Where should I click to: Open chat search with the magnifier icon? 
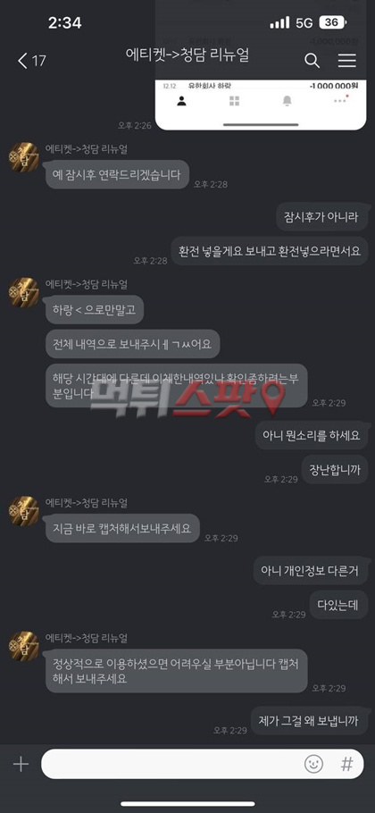pyautogui.click(x=312, y=61)
